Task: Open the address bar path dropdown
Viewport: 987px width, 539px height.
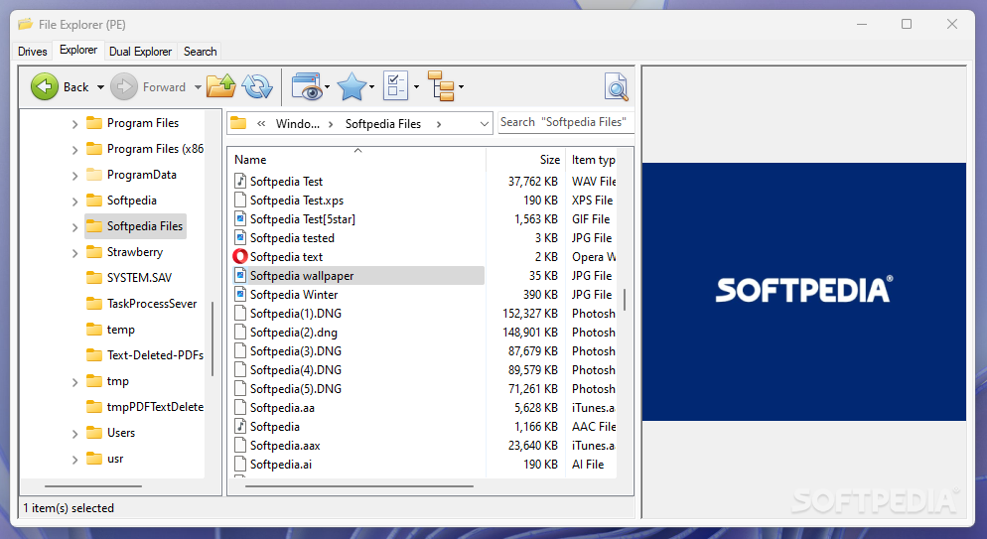Action: tap(484, 124)
